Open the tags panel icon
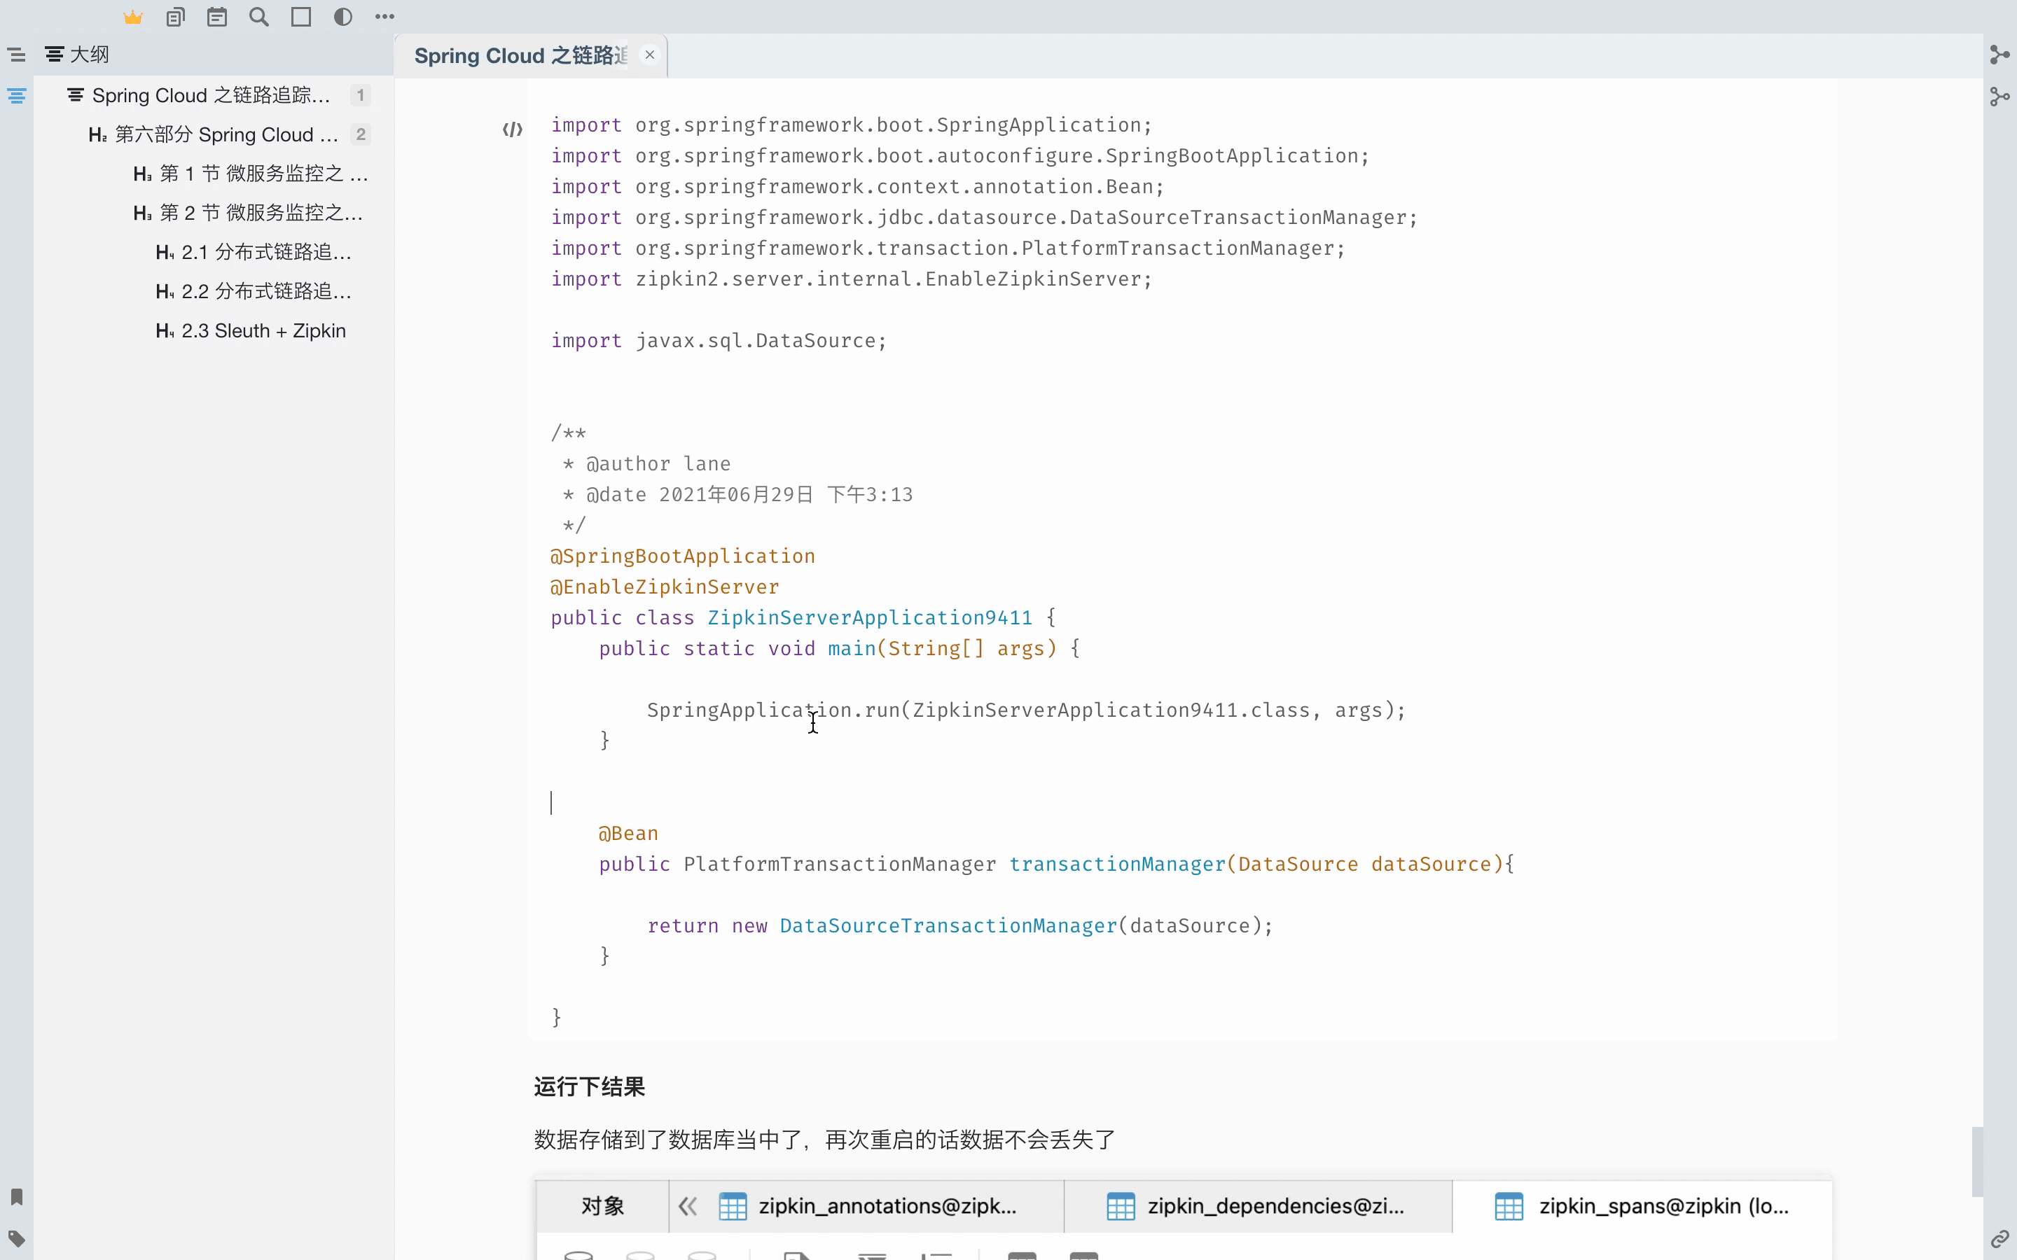The image size is (2017, 1260). tap(17, 1238)
